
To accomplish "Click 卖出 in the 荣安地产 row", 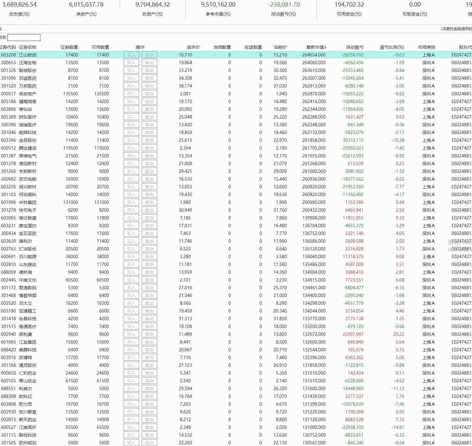I will click(x=149, y=94).
